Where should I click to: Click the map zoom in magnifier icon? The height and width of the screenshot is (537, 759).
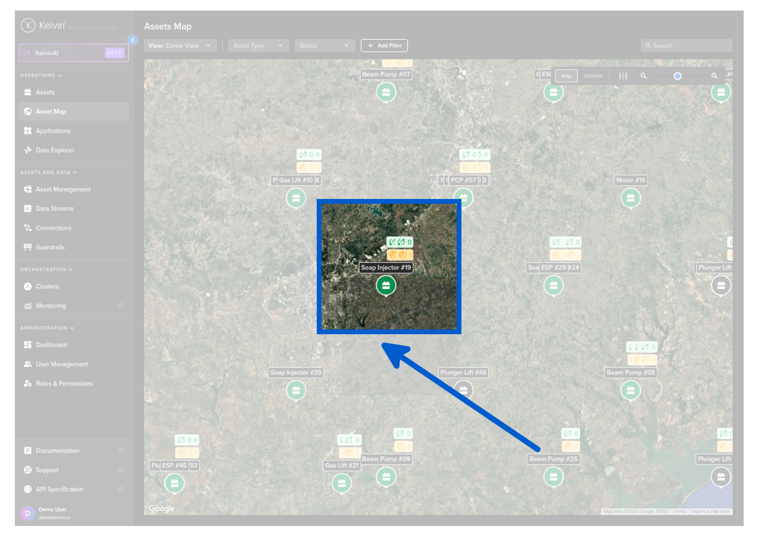click(x=714, y=76)
